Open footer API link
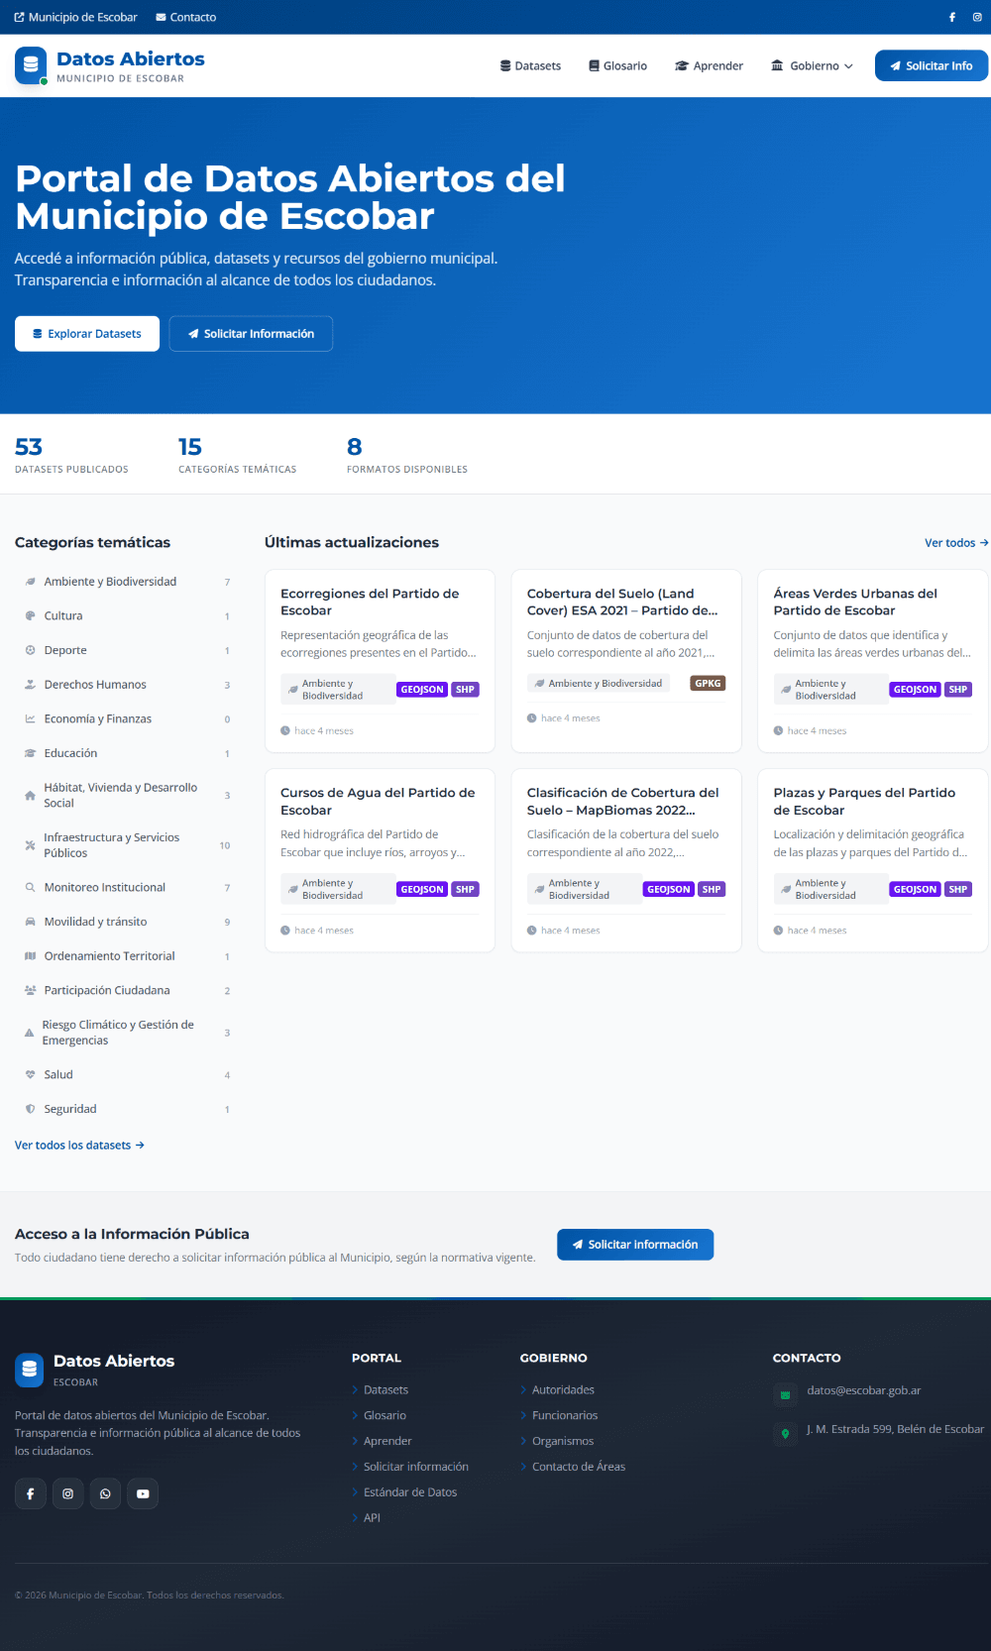 click(x=372, y=1518)
